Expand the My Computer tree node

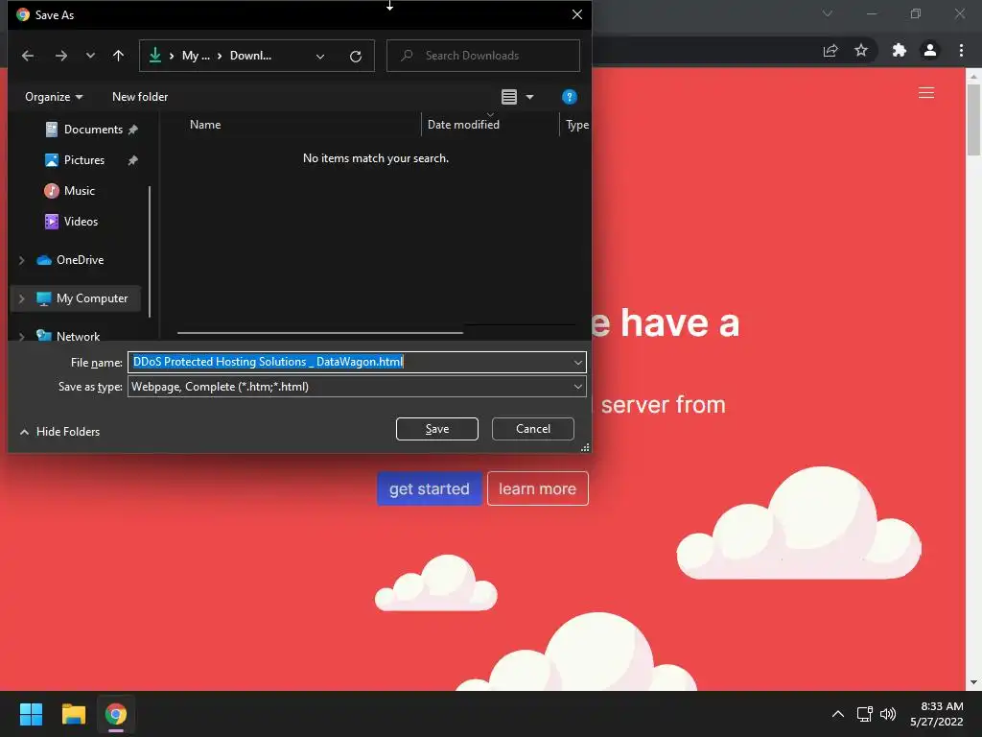tap(22, 299)
